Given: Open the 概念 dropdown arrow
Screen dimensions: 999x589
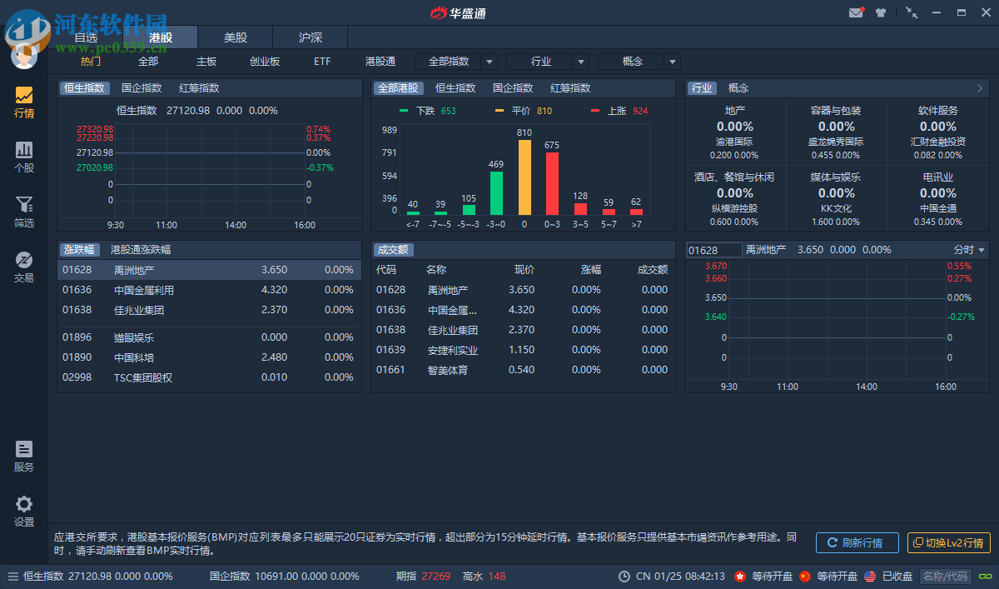Looking at the screenshot, I should click(672, 61).
